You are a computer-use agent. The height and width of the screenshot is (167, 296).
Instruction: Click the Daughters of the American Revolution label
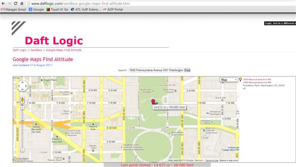coord(134,147)
